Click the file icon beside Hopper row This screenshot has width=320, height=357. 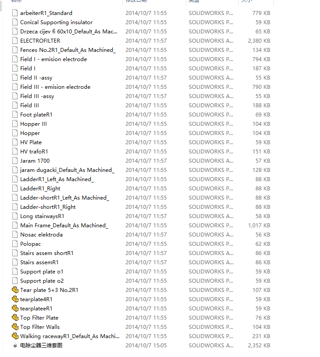[15, 133]
